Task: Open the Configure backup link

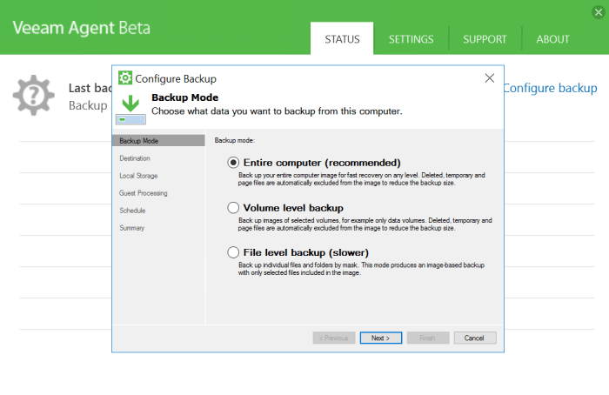Action: [551, 88]
